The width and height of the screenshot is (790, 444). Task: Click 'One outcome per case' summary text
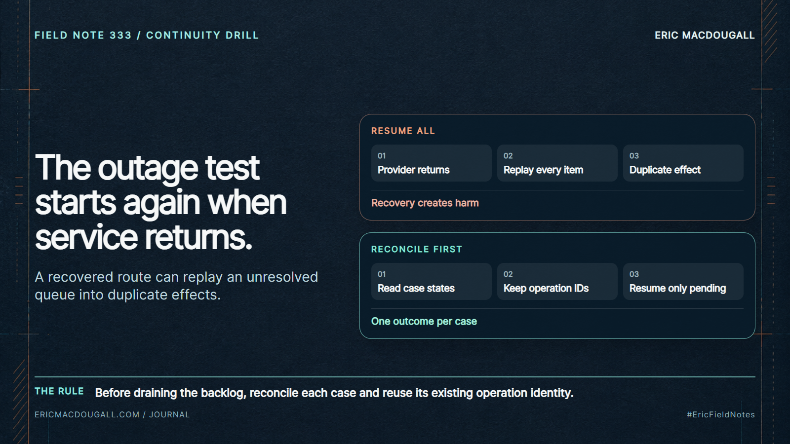point(424,321)
